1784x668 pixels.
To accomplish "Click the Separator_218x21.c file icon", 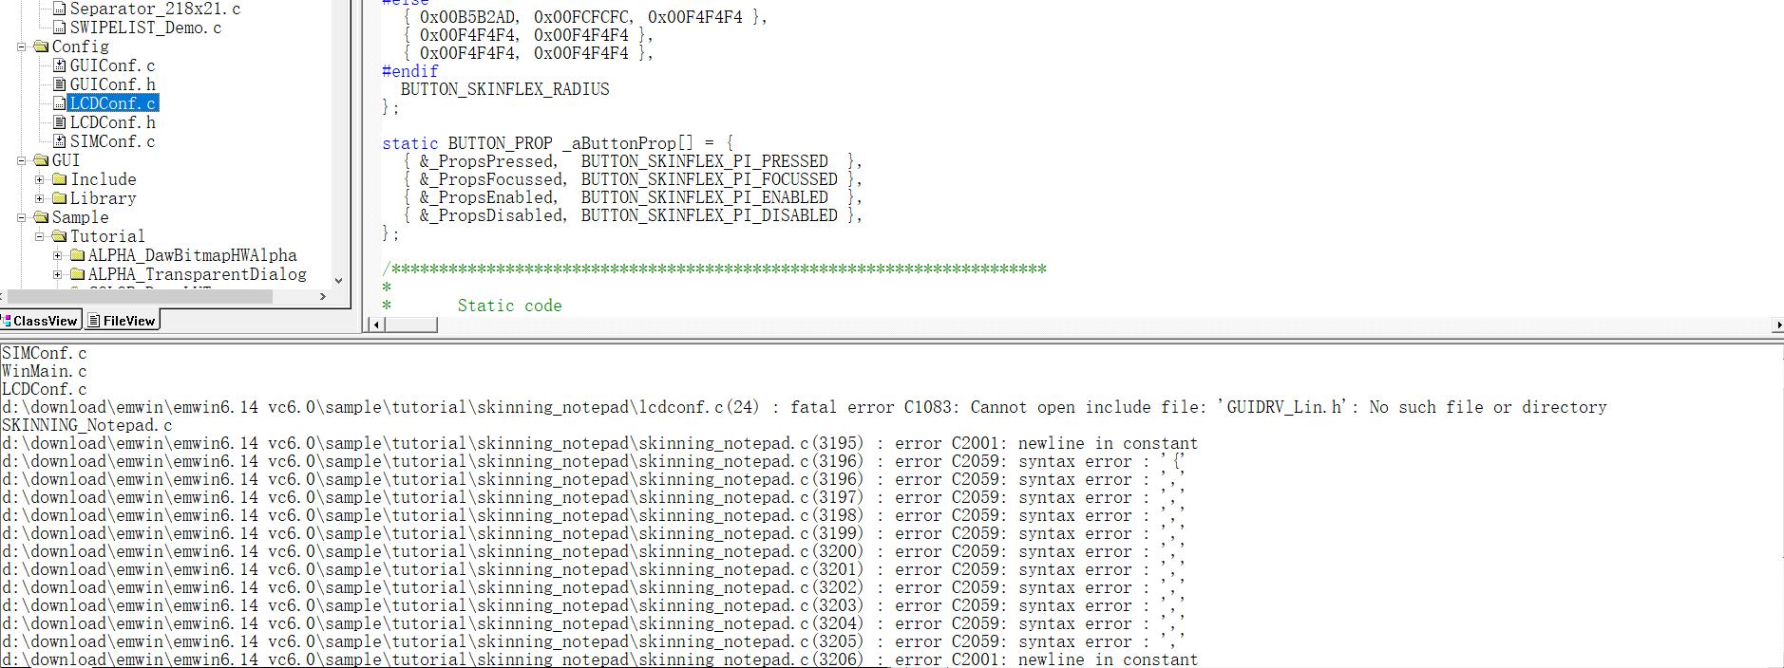I will point(60,9).
